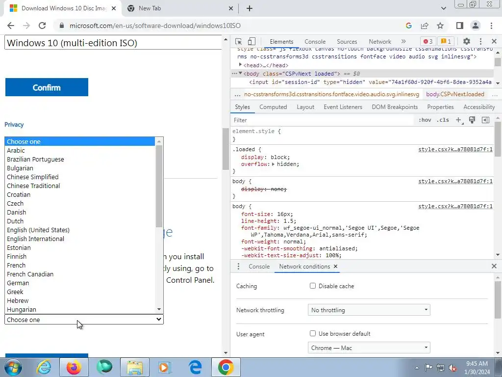502x377 pixels.
Task: Open drawer three-dot menu beside Console
Action: 238,267
